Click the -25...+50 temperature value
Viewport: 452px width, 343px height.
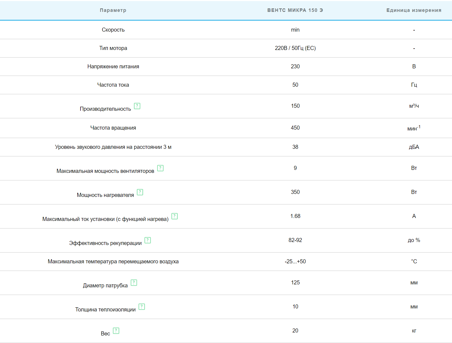point(295,261)
